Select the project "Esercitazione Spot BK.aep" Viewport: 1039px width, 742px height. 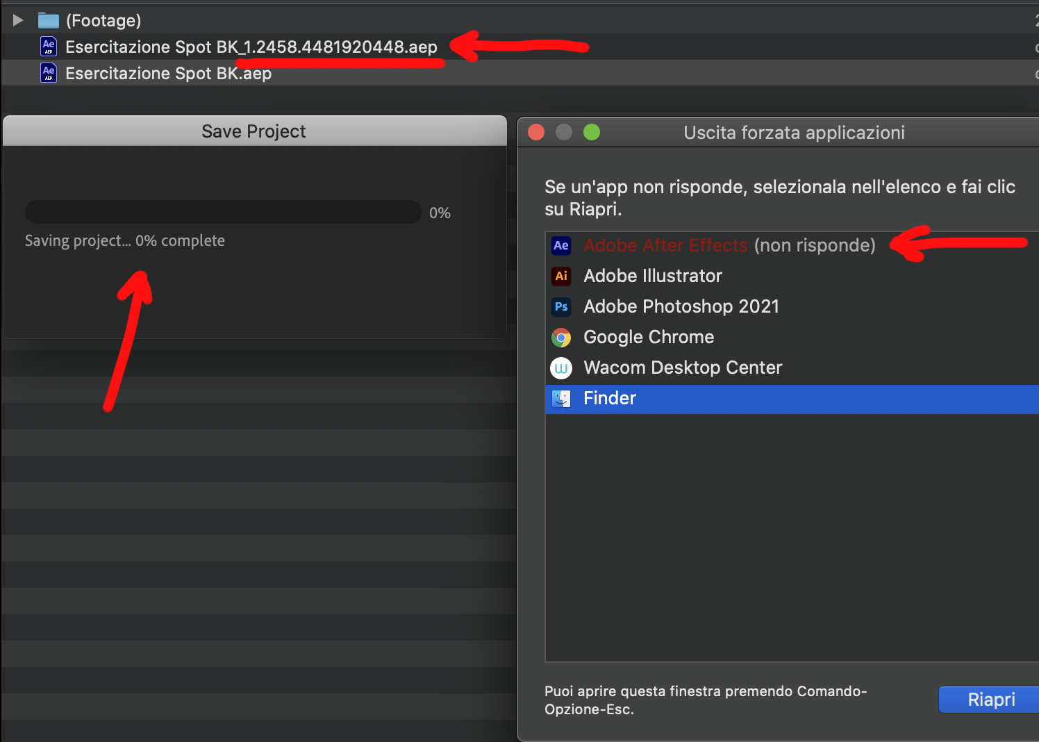click(x=168, y=73)
